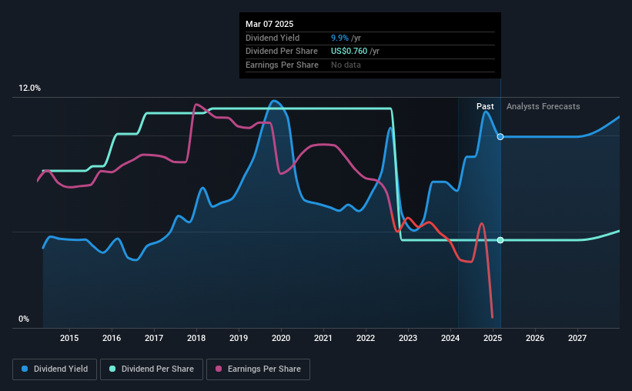
Task: Click the Past section label
Action: (x=485, y=106)
